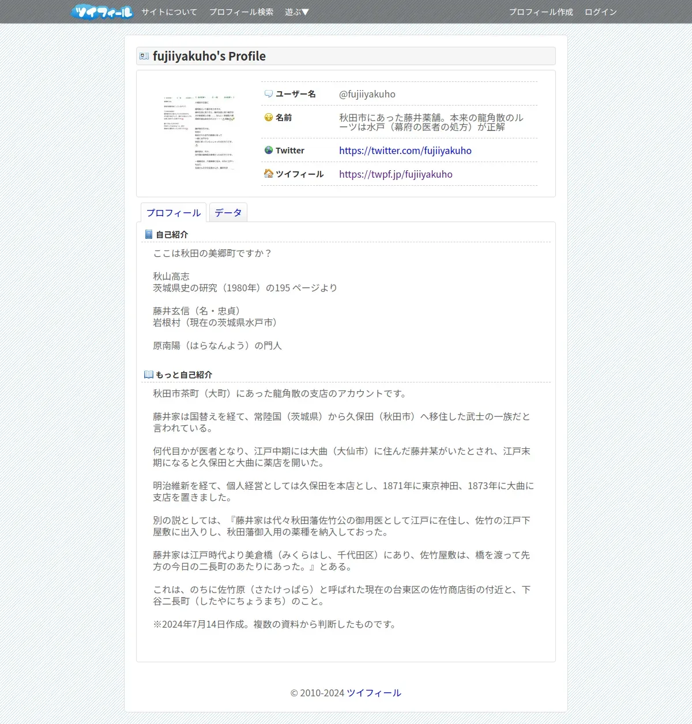Click the line 岩根村（現在の茨城県水戸市）
This screenshot has height=724, width=692.
(217, 322)
